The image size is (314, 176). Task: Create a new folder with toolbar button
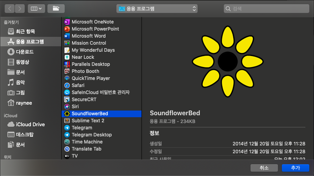click(x=56, y=9)
